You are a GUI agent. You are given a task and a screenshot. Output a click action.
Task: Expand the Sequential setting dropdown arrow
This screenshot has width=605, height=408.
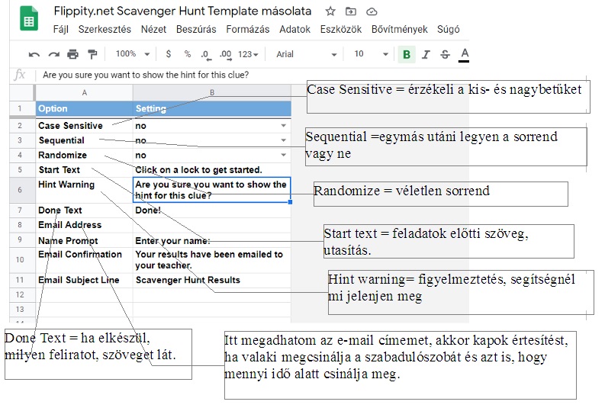click(283, 140)
